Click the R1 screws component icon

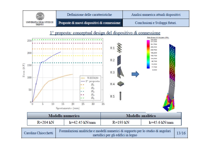[120, 47]
